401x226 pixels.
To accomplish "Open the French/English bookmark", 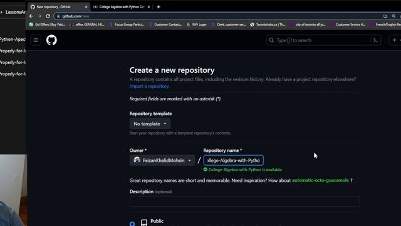I will [386, 24].
